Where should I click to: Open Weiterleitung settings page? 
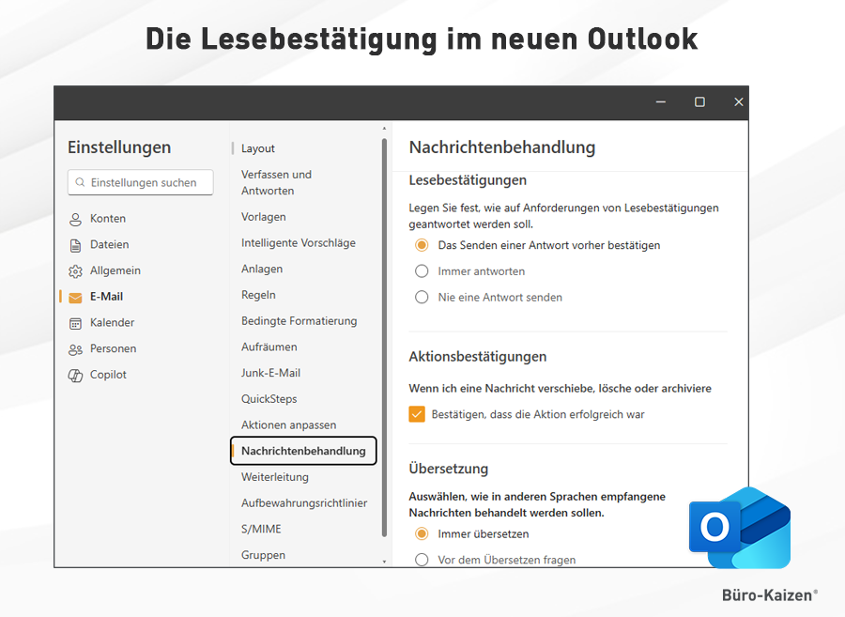[x=274, y=477]
